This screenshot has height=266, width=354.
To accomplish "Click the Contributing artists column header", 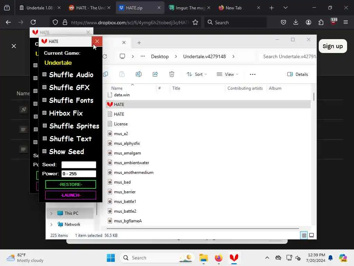I will pos(245,88).
